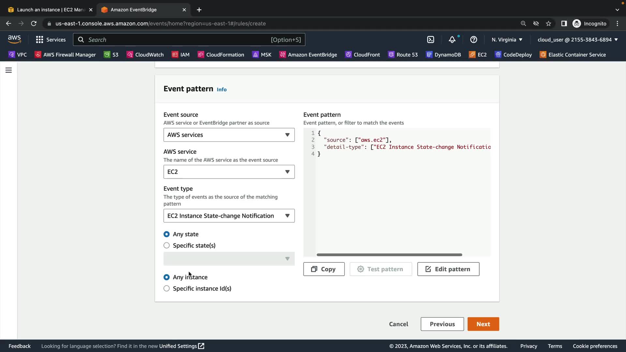The image size is (626, 352).
Task: Click the AWS logo home icon
Action: click(14, 39)
